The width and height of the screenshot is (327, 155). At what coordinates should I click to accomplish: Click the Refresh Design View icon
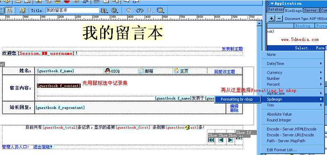(129, 10)
